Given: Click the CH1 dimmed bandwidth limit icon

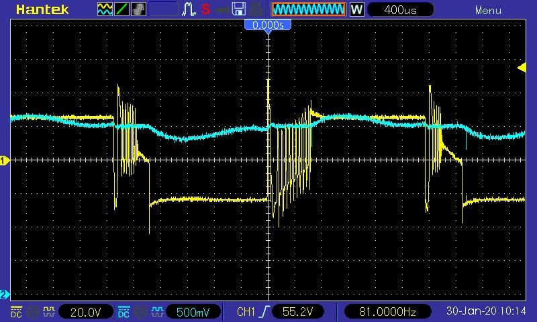Looking at the screenshot, I should click(x=32, y=312).
